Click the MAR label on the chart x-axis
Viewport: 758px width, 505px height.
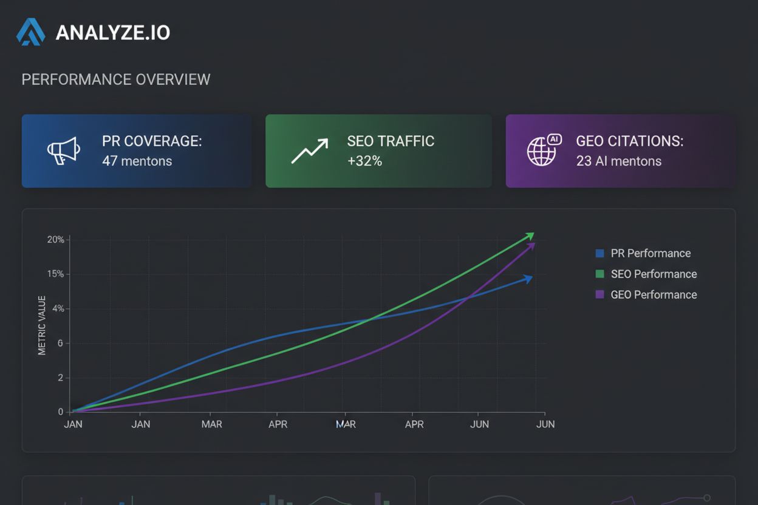coord(211,424)
